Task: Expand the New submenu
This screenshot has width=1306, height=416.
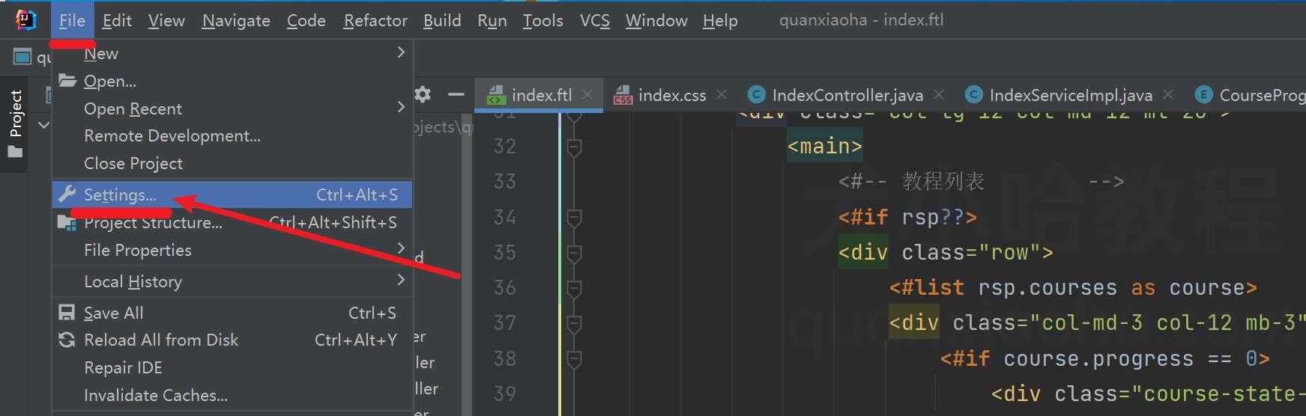Action: point(401,52)
